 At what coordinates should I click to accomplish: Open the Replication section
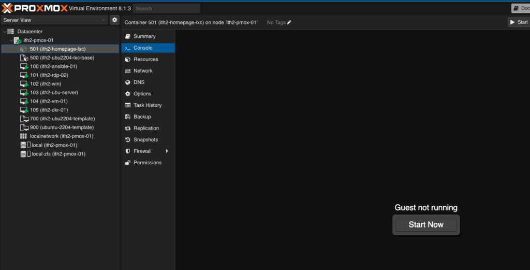pyautogui.click(x=148, y=128)
